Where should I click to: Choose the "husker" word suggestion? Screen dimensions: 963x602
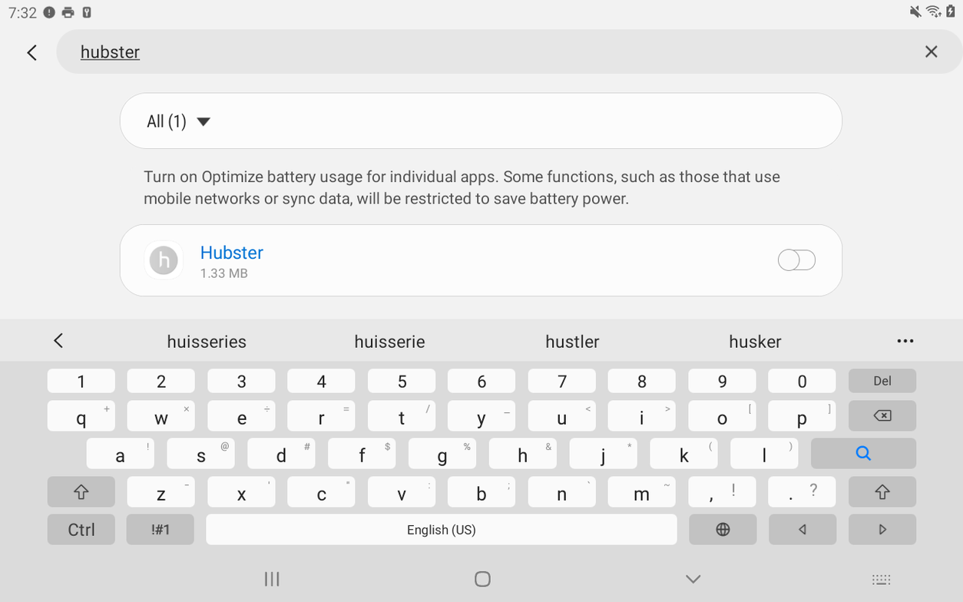pos(755,342)
